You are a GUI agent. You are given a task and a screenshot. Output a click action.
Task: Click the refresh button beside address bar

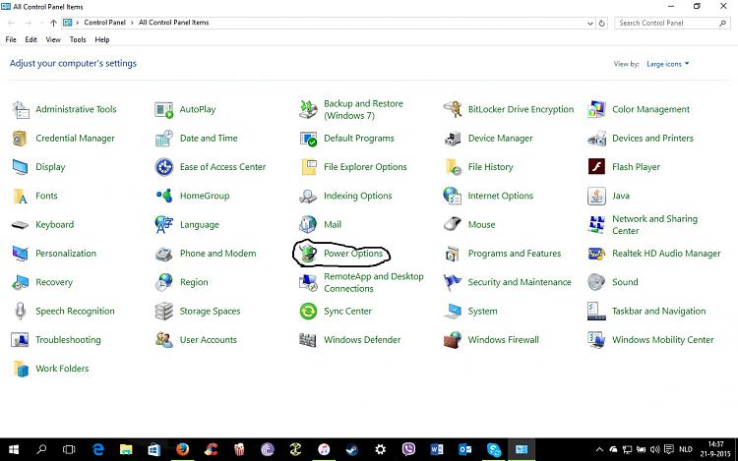click(x=601, y=23)
